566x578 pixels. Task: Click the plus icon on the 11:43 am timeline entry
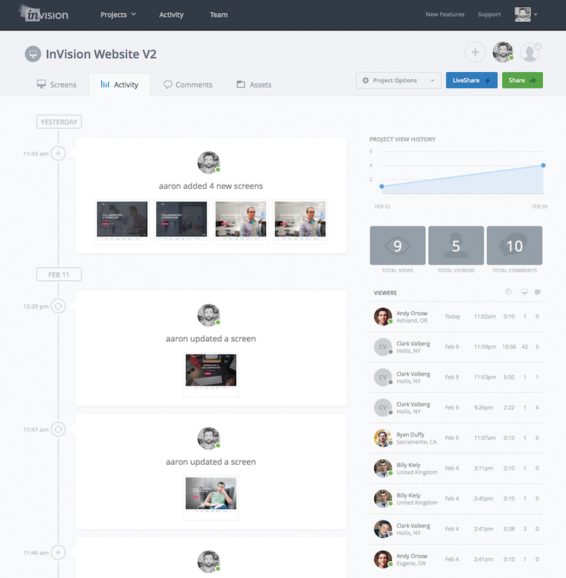pyautogui.click(x=58, y=154)
